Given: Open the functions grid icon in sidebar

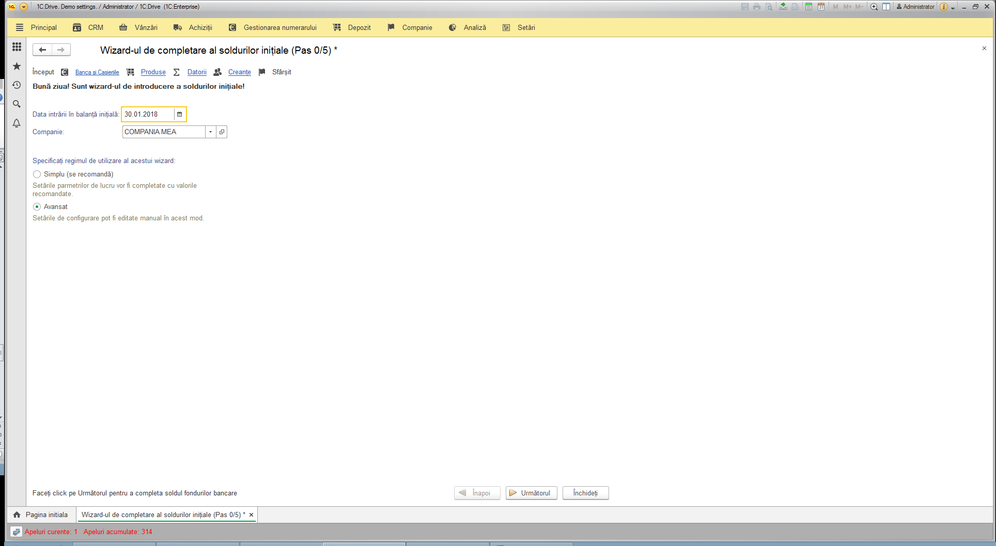Looking at the screenshot, I should pos(17,47).
